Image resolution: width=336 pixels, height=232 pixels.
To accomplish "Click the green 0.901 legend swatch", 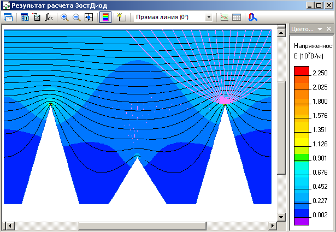I will [x=302, y=157].
